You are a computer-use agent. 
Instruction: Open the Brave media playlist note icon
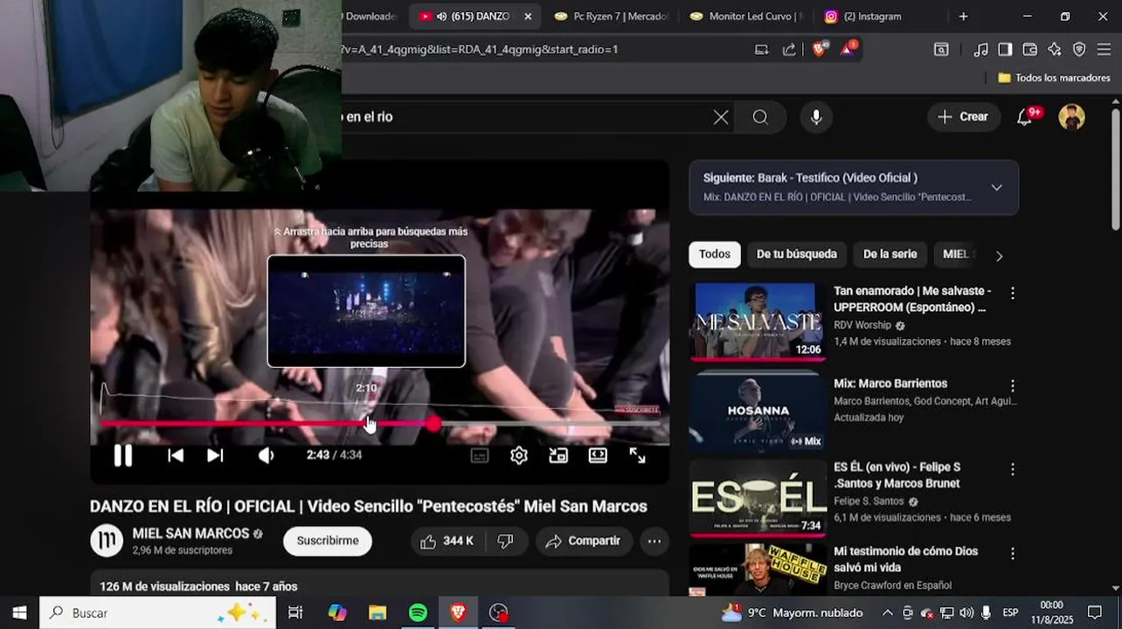[x=981, y=50]
